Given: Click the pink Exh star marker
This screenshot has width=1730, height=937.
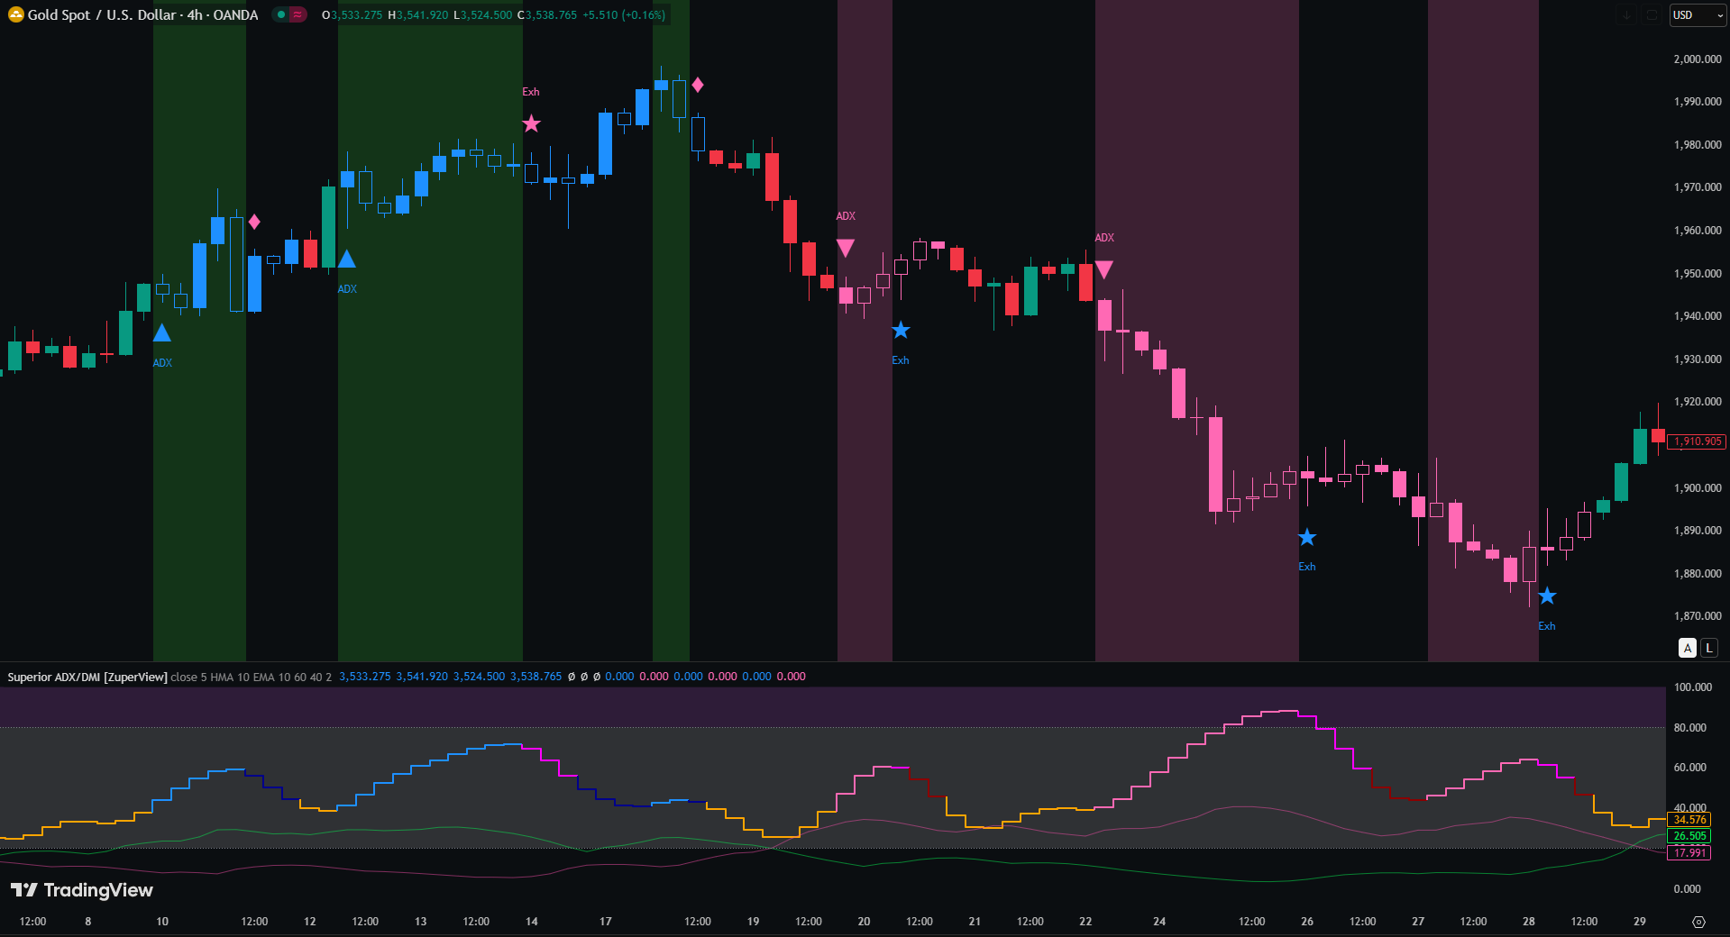Looking at the screenshot, I should (532, 123).
